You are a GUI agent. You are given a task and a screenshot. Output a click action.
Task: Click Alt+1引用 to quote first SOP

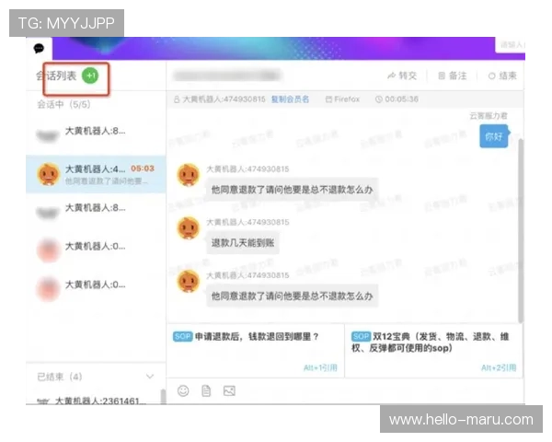pyautogui.click(x=320, y=367)
